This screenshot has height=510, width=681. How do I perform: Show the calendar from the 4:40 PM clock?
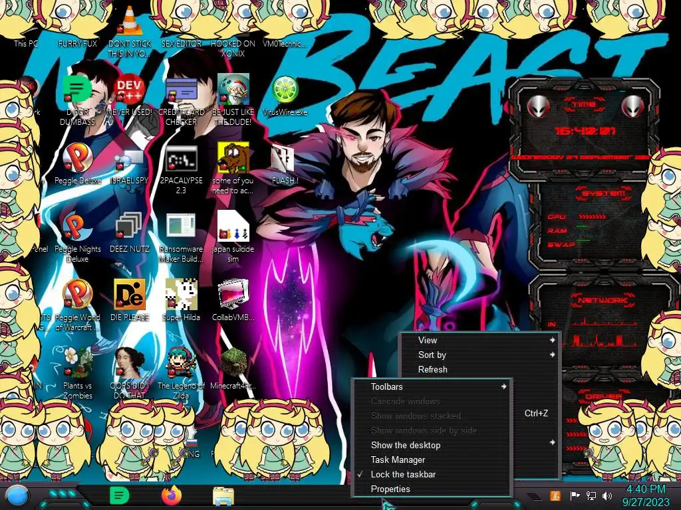[645, 495]
